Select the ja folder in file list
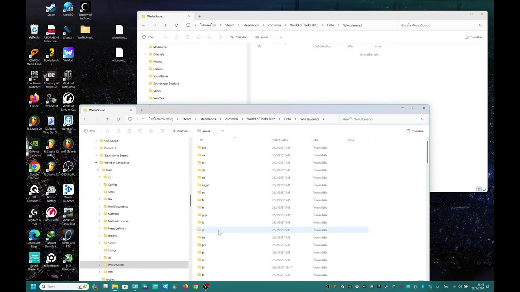The width and height of the screenshot is (520, 292). tap(282, 230)
